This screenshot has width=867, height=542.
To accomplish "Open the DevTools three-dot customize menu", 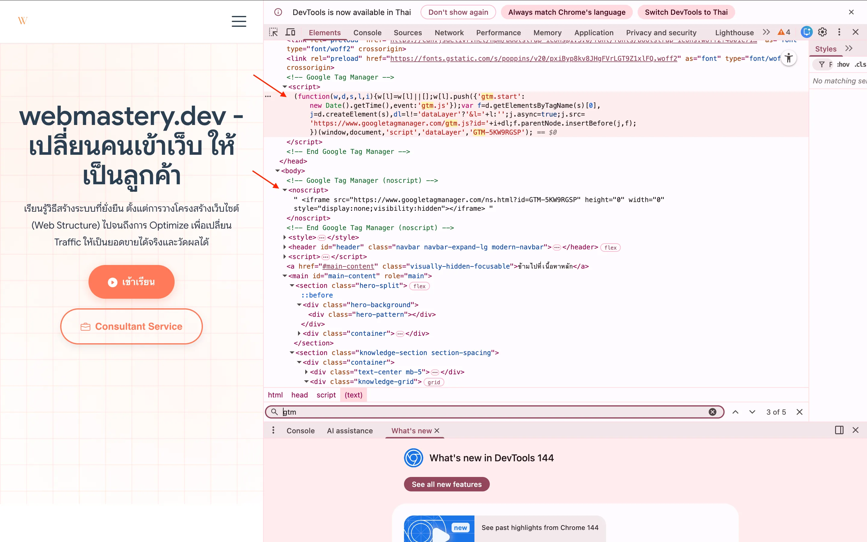I will [x=839, y=32].
